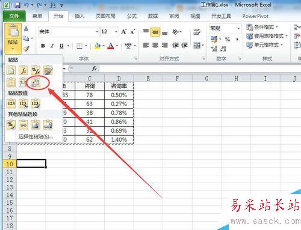Toggle align text left
The height and width of the screenshot is (230, 301).
(146, 46)
